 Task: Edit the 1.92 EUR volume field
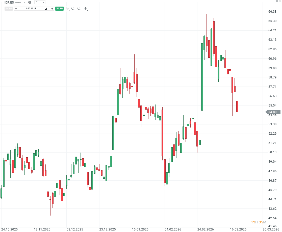coord(31,9)
